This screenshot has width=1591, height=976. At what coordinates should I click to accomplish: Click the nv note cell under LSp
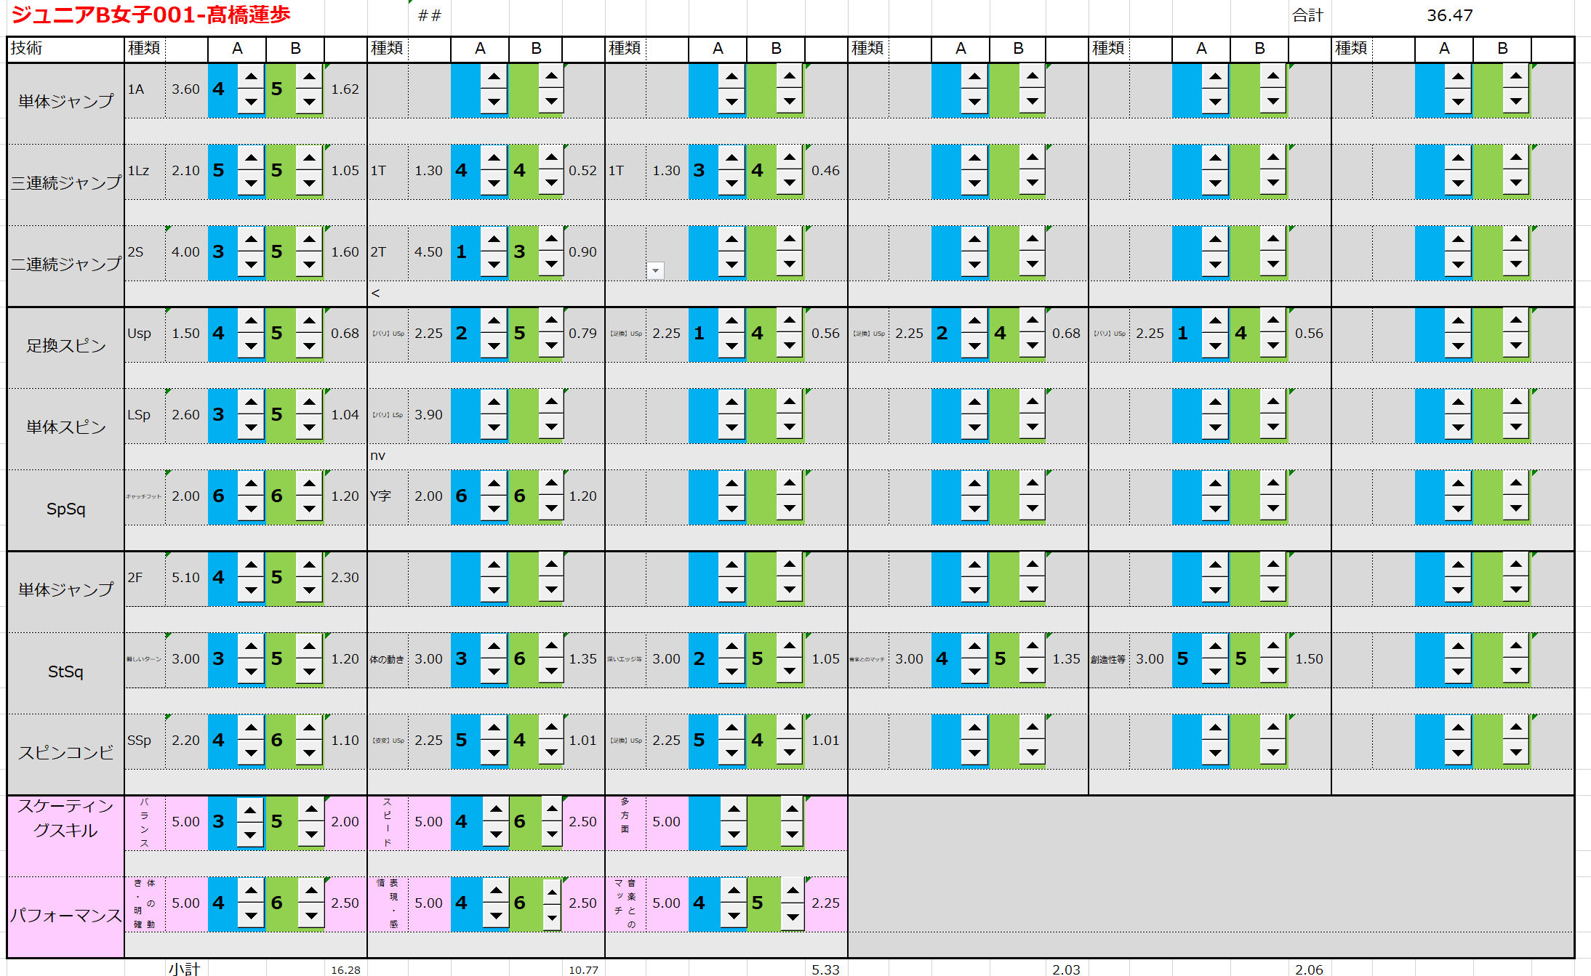pyautogui.click(x=378, y=456)
